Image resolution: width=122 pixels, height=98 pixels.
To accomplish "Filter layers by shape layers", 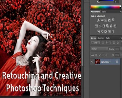I will pos(114,43).
